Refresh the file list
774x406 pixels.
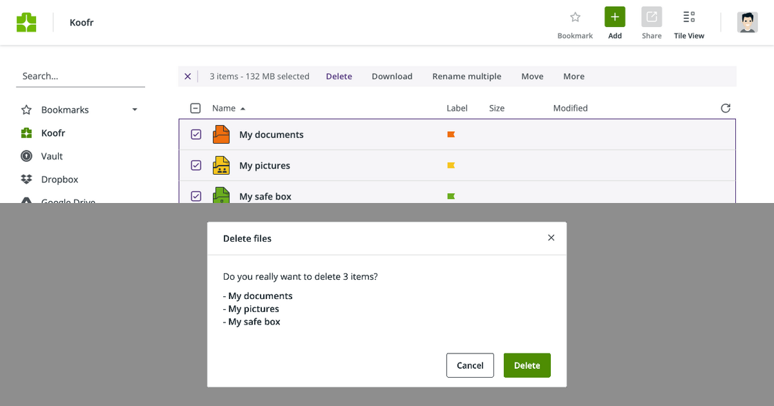(726, 108)
